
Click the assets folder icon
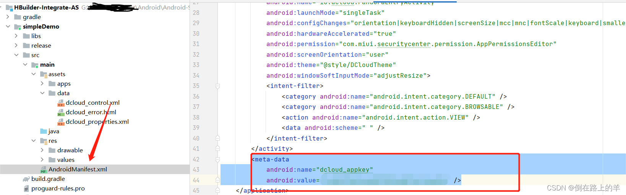[44, 74]
